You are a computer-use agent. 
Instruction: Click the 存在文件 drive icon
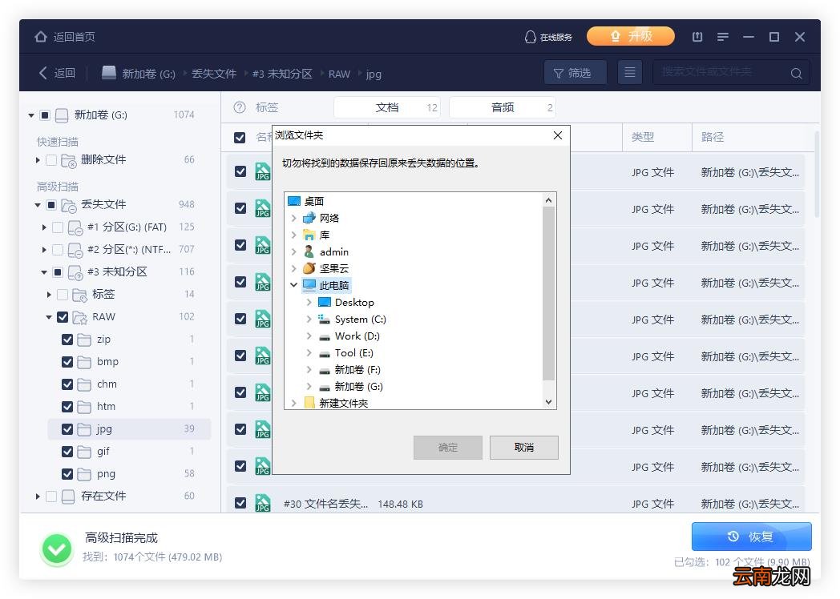[68, 497]
